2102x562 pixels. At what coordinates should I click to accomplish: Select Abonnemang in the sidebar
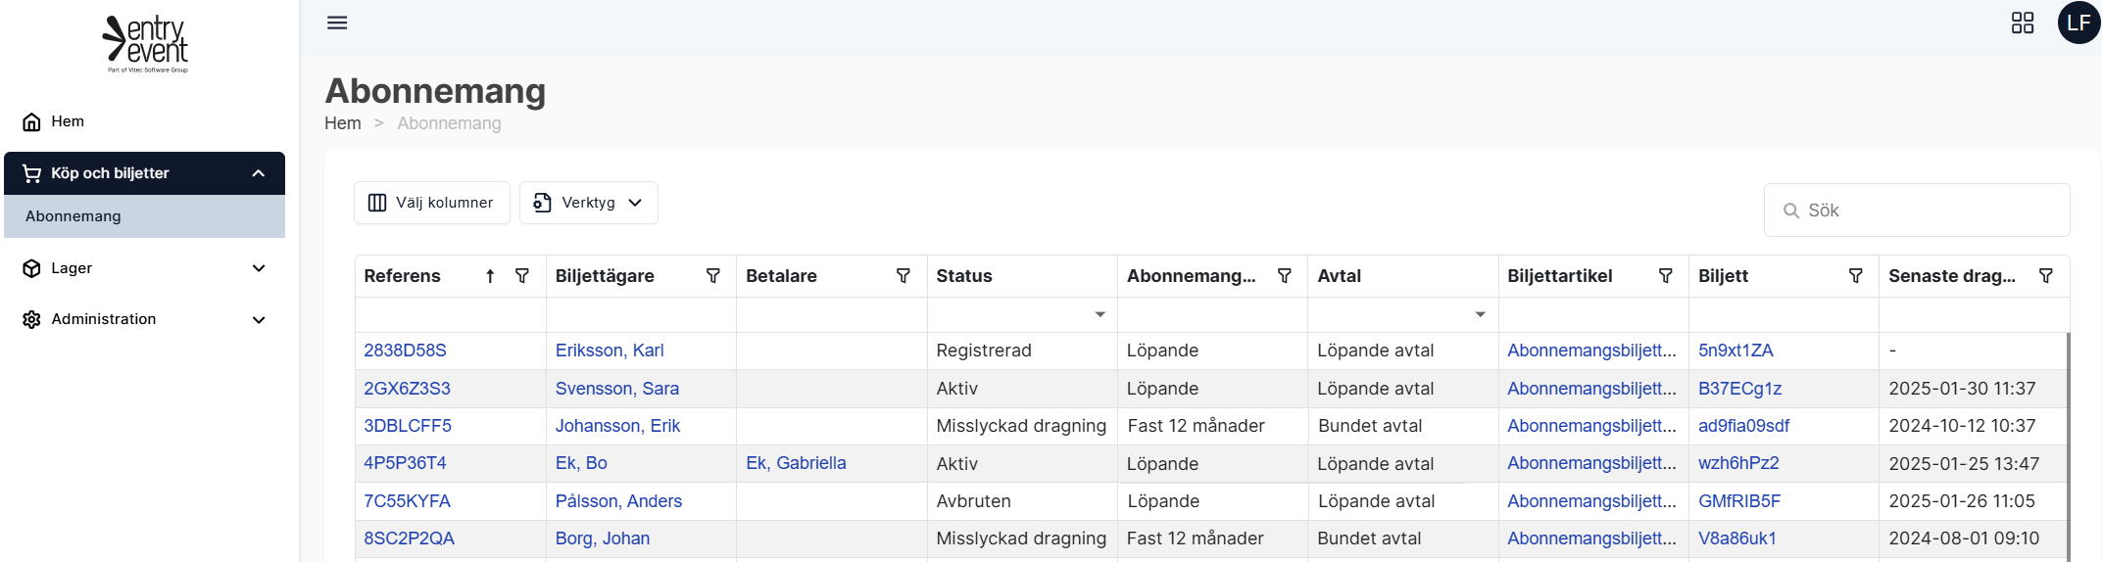73,216
